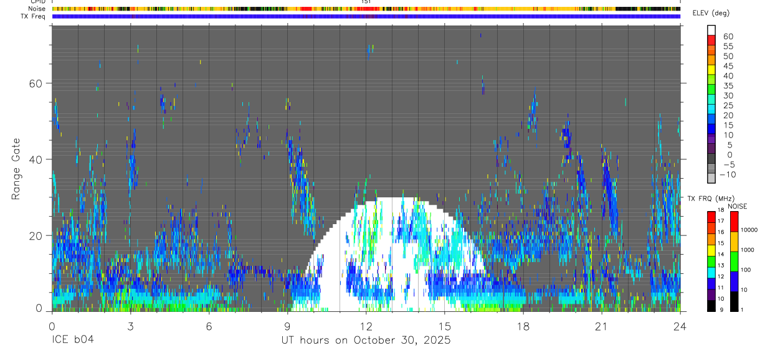The image size is (765, 353).
Task: Click the red segment of ELEV colorbar
Action: 711,40
